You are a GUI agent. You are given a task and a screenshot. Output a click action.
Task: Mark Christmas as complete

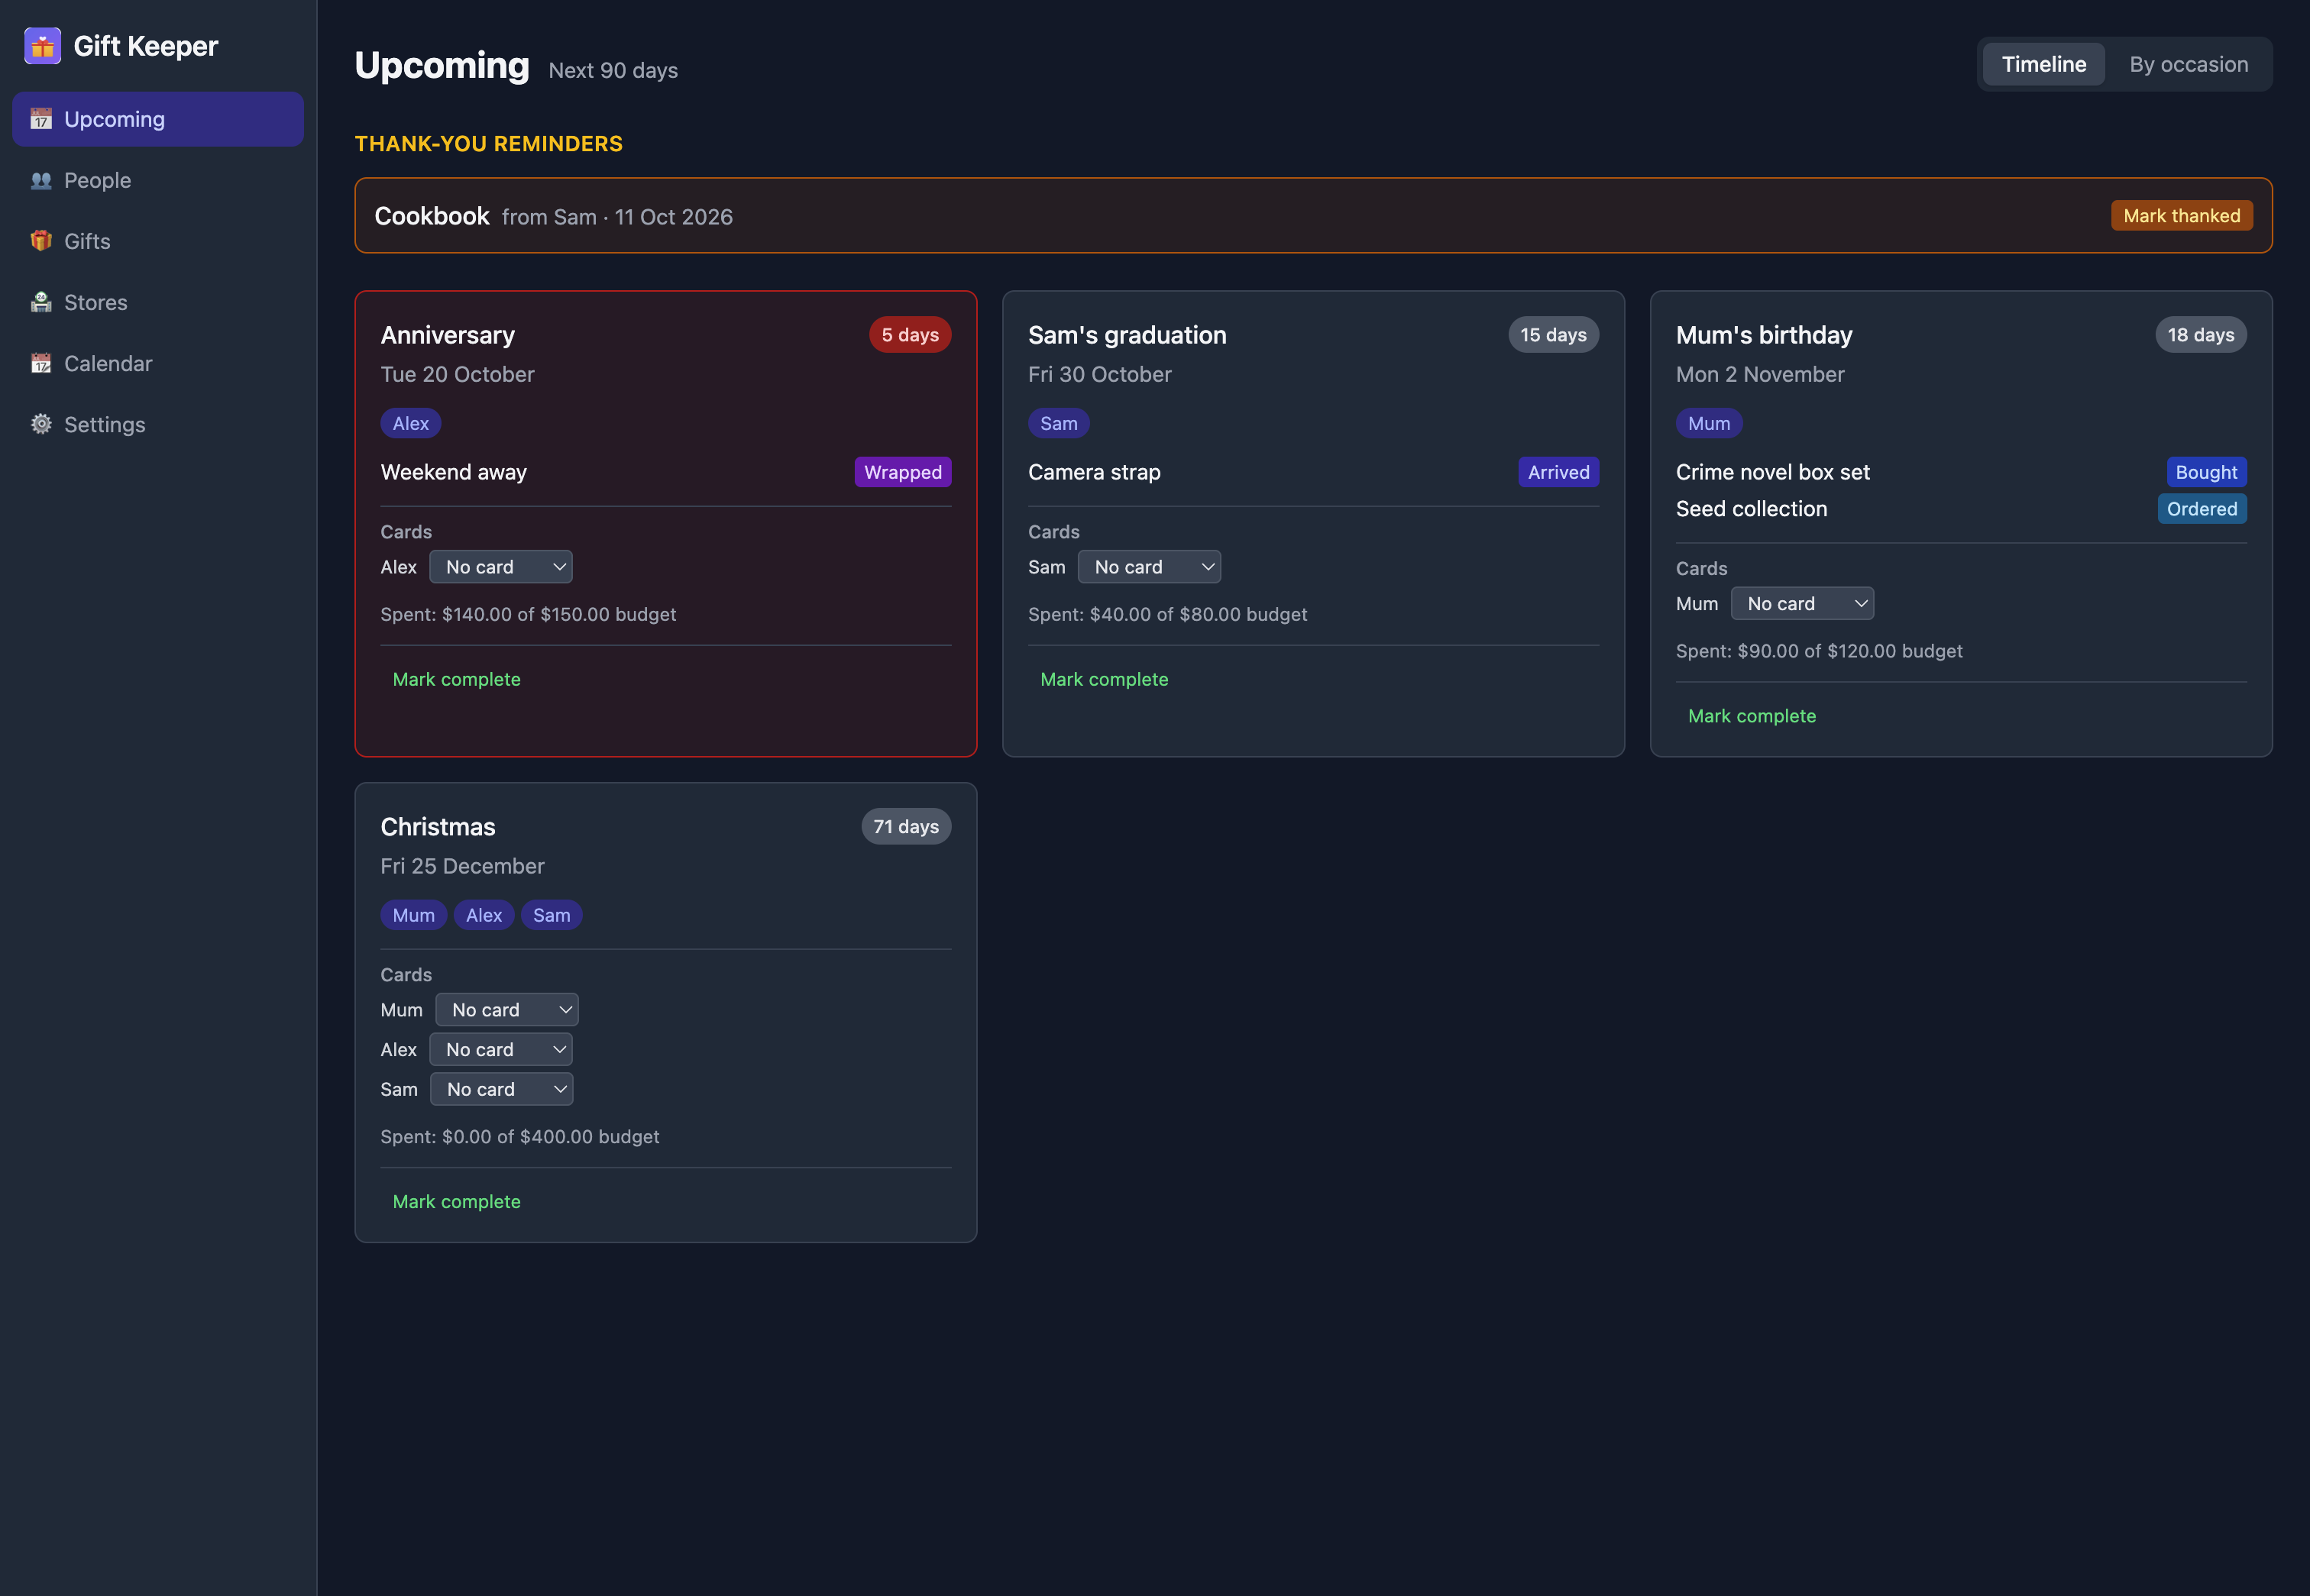point(456,1201)
